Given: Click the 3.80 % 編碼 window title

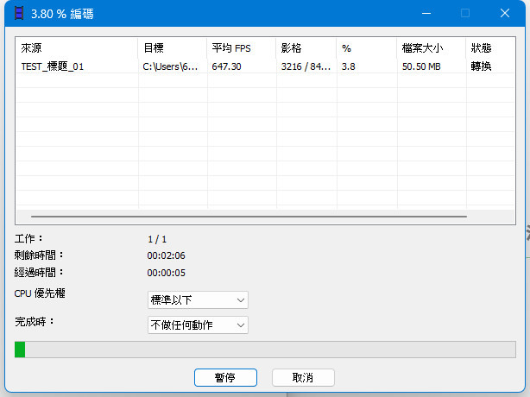Looking at the screenshot, I should [x=62, y=14].
